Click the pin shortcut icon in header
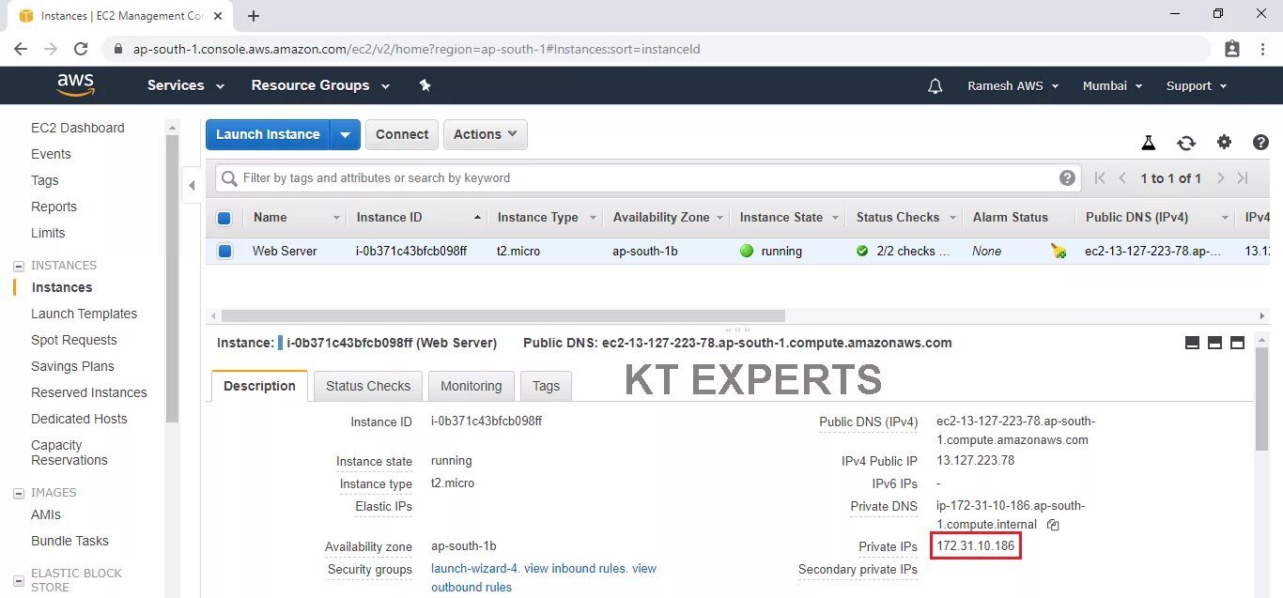The width and height of the screenshot is (1283, 598). (x=425, y=85)
